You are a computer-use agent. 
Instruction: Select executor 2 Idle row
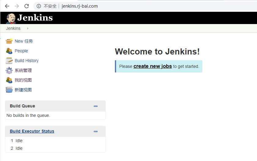click(55, 148)
